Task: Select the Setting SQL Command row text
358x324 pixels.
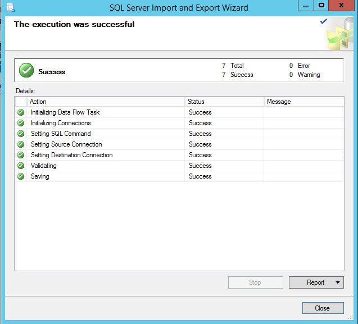Action: click(61, 134)
